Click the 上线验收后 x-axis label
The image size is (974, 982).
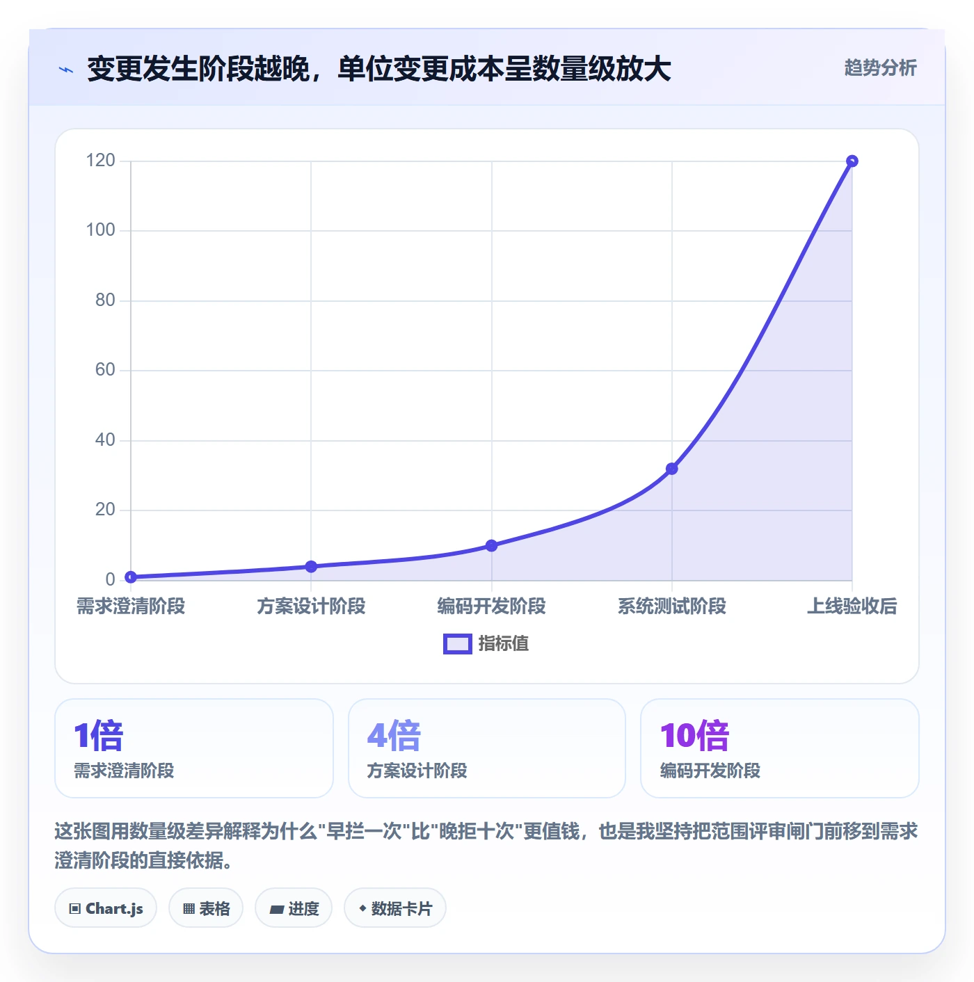[852, 606]
